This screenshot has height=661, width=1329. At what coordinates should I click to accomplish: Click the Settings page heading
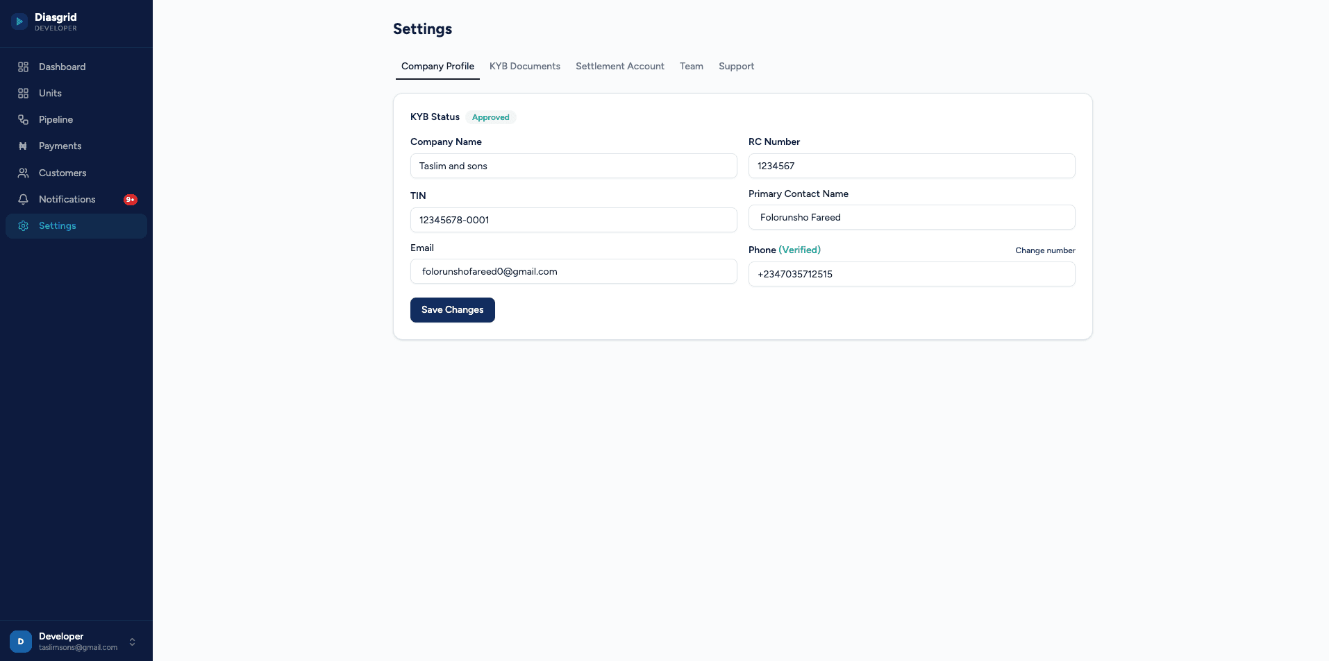coord(422,29)
